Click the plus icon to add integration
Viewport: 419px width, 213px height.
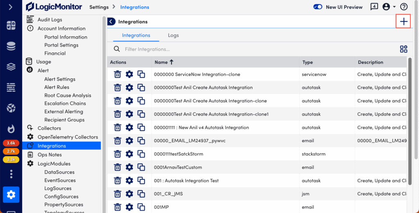pyautogui.click(x=403, y=22)
